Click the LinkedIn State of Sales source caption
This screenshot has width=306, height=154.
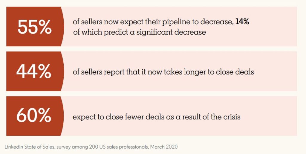pos(91,147)
